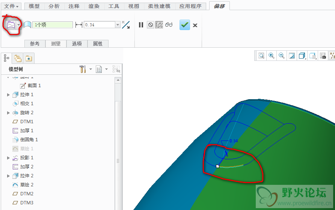This screenshot has width=335, height=210.
Task: Switch to the 柔性建模 ribbon tab
Action: tap(159, 6)
